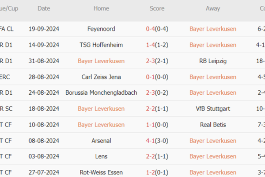Image resolution: width=265 pixels, height=177 pixels.
Task: Open the 4-1 score of the Arsenal match
Action: pyautogui.click(x=150, y=140)
